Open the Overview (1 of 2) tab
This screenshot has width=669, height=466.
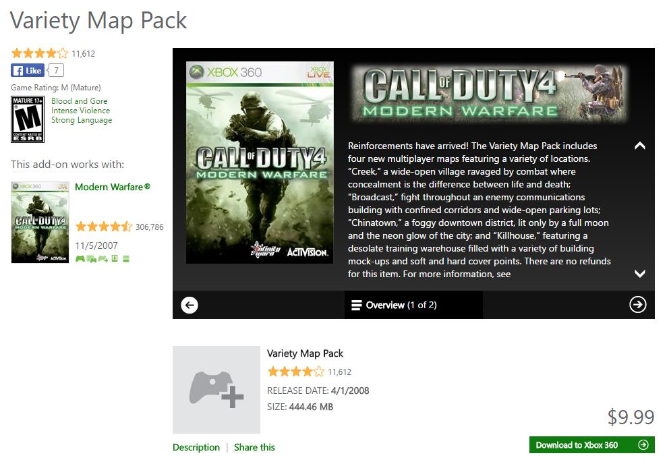click(394, 305)
